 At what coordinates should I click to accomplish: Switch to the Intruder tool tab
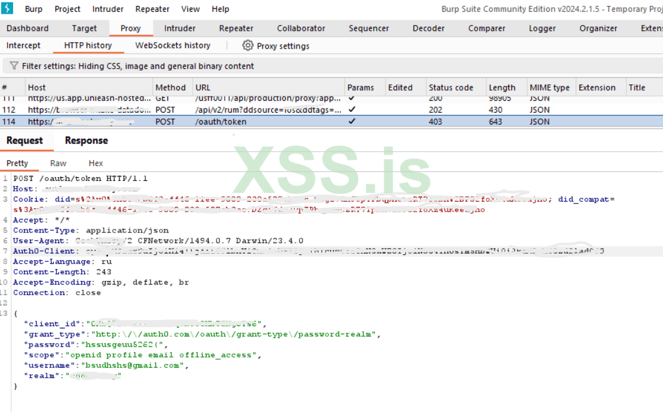[180, 28]
